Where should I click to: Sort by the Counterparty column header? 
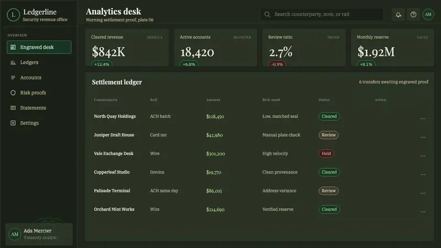point(106,100)
